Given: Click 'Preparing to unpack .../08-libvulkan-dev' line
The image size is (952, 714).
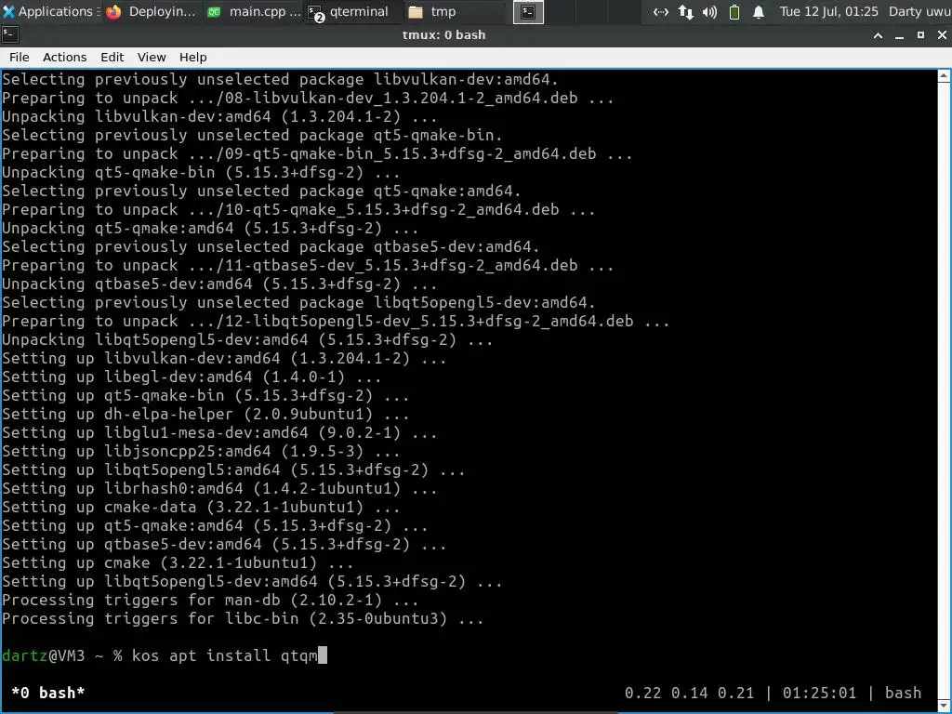Looking at the screenshot, I should coord(308,98).
